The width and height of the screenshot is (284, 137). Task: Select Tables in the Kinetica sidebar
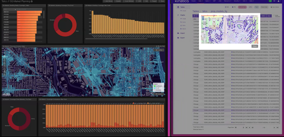[183, 7]
